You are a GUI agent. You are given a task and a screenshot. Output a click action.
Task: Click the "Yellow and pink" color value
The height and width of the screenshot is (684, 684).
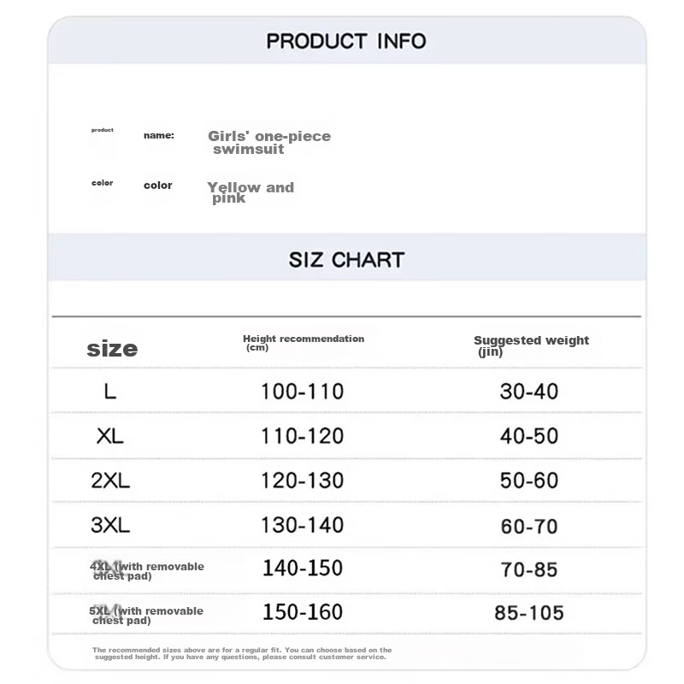click(250, 192)
